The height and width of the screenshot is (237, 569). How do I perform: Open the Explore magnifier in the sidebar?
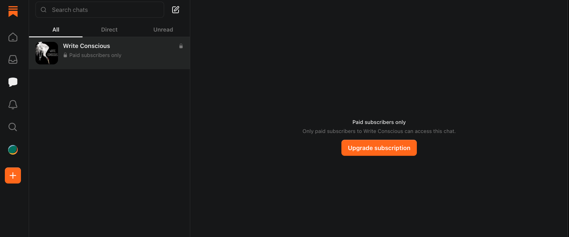pos(13,127)
